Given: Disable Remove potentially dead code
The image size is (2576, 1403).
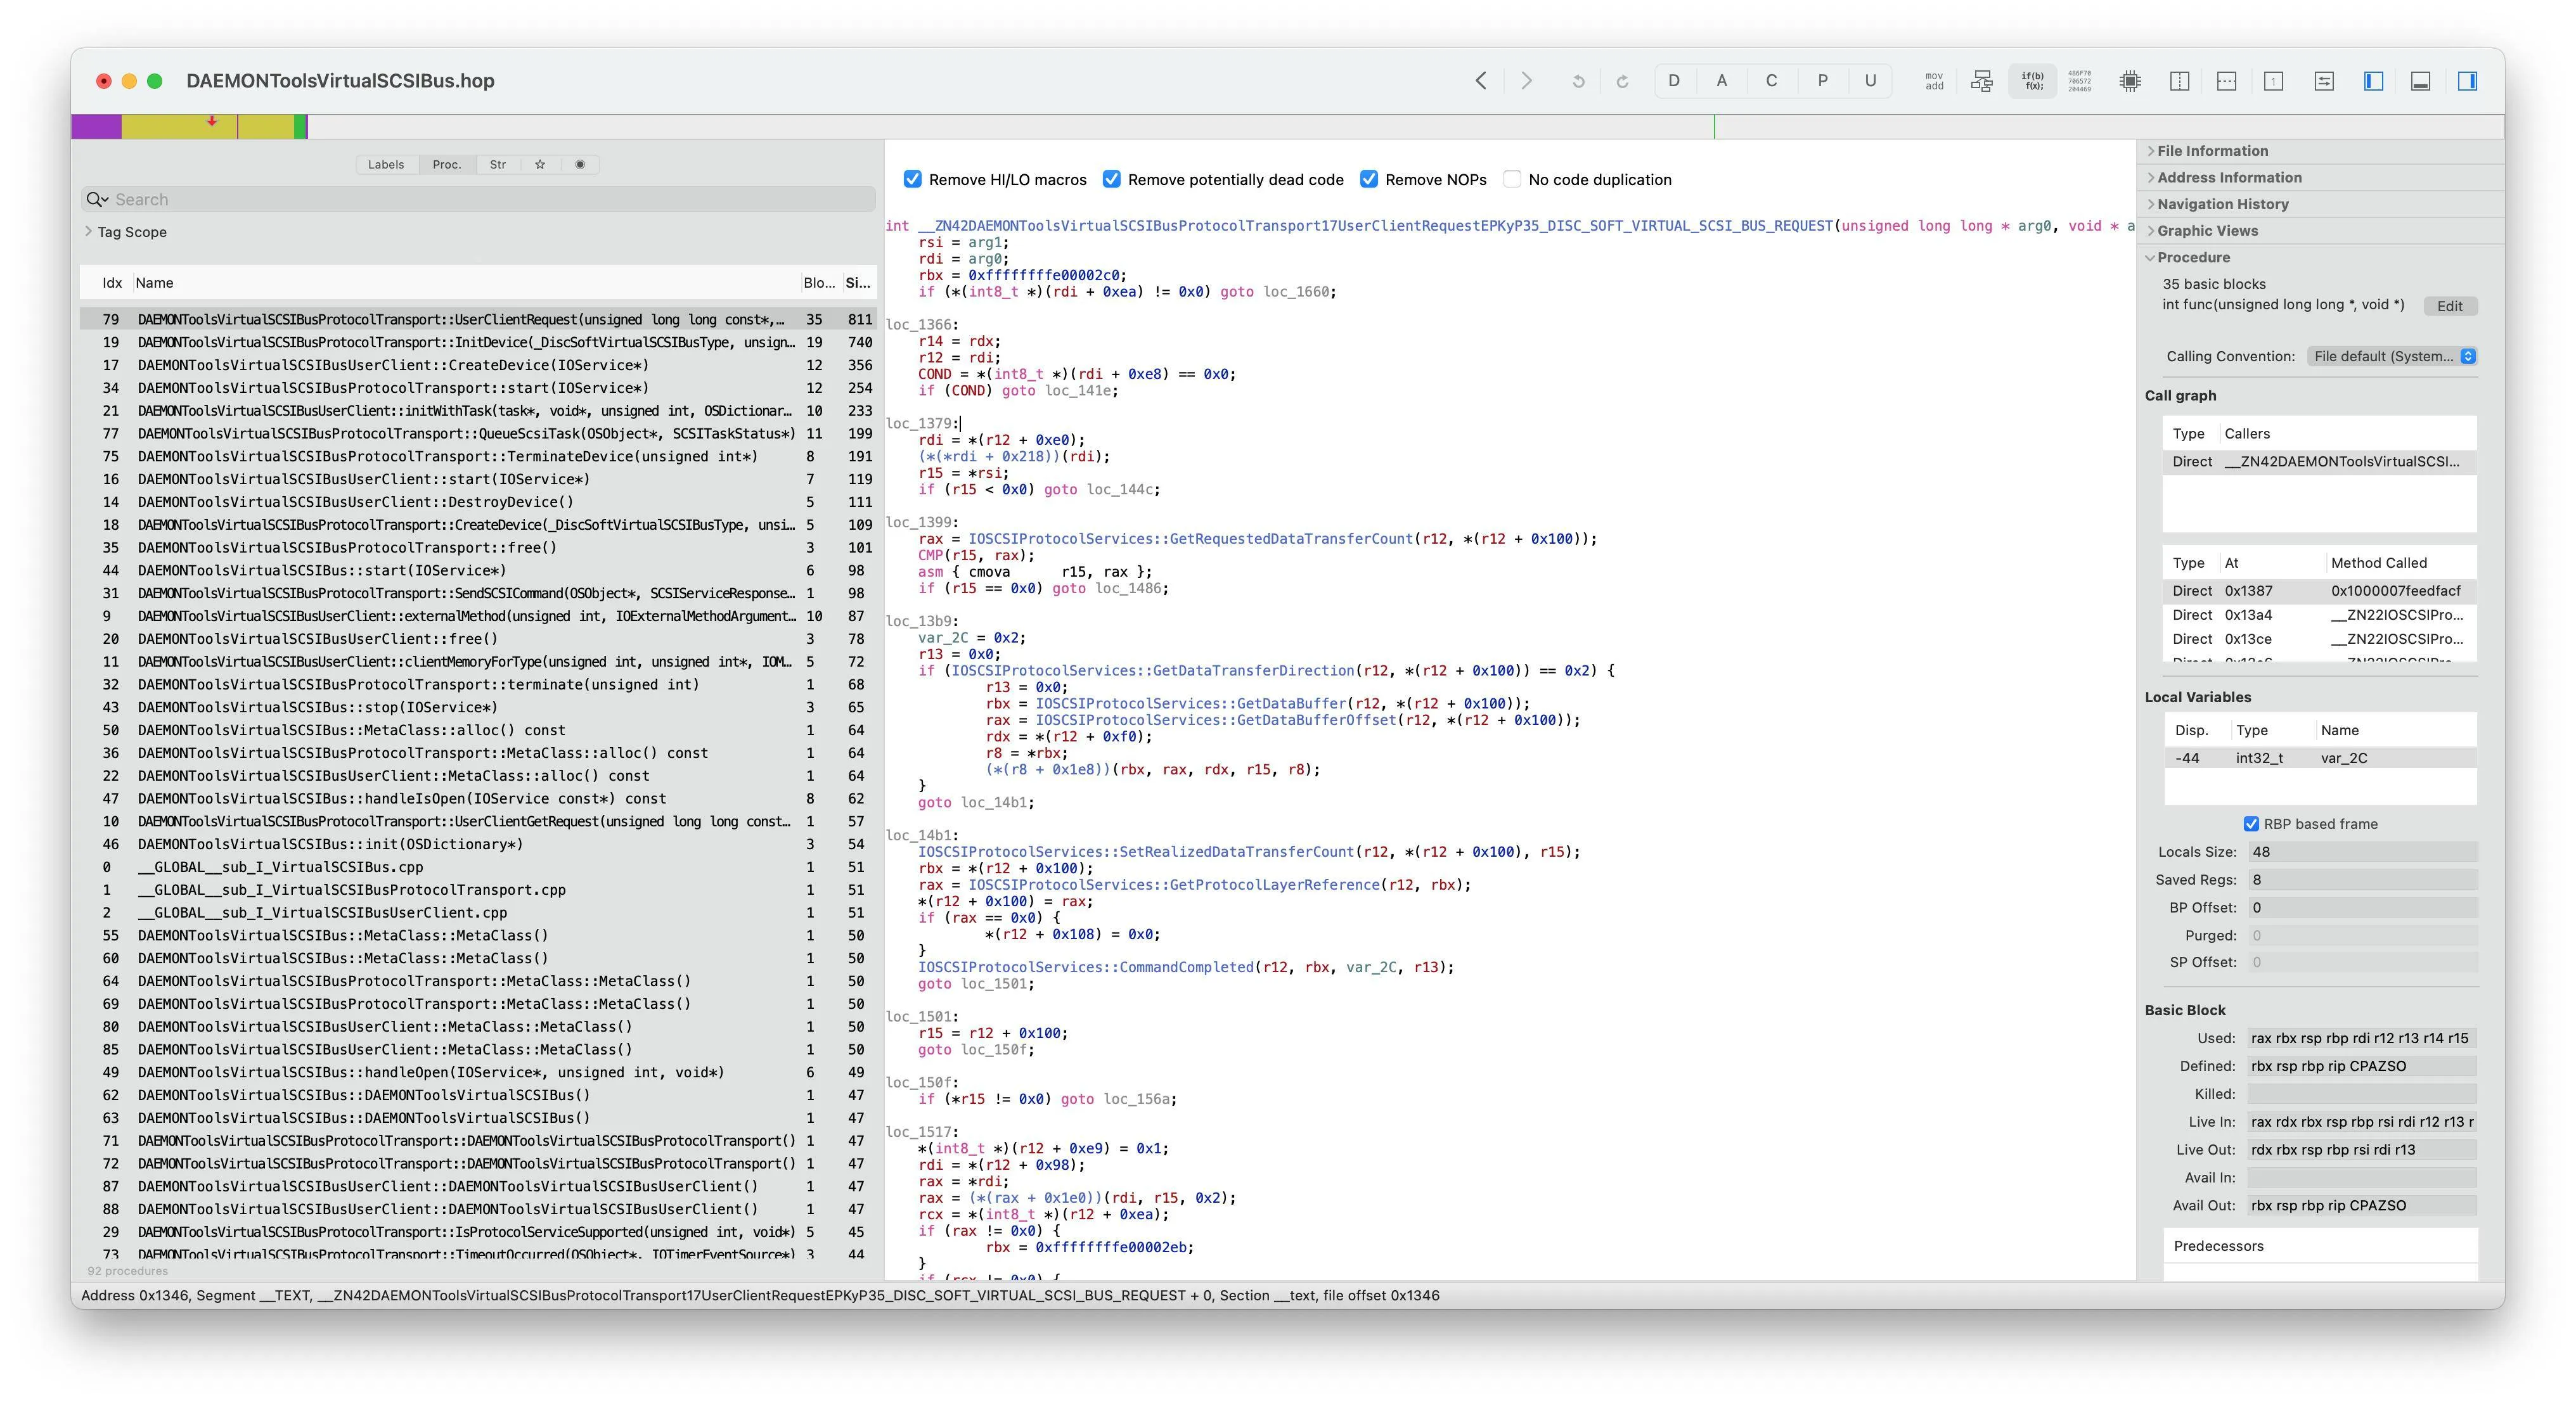Looking at the screenshot, I should point(1111,179).
